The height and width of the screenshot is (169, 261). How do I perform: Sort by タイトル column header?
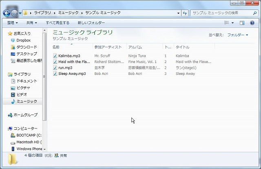point(182,47)
